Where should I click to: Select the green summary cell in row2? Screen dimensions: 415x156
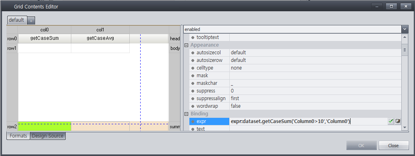pos(44,126)
